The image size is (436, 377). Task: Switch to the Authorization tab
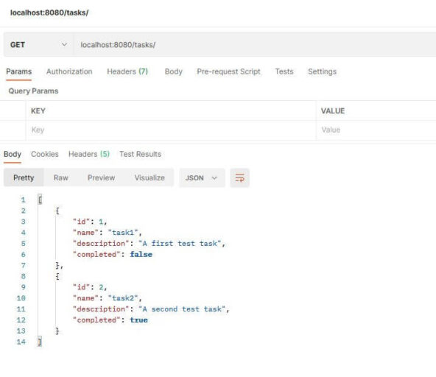[69, 71]
